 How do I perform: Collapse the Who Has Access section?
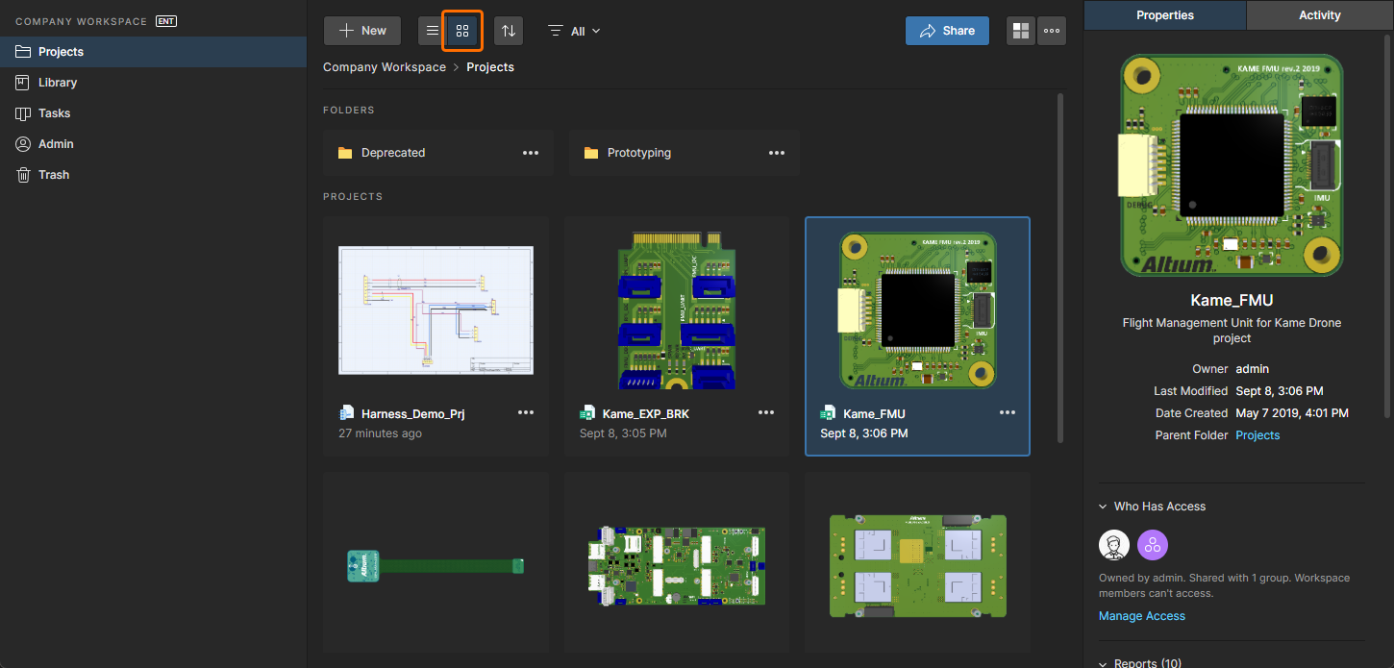[1103, 507]
